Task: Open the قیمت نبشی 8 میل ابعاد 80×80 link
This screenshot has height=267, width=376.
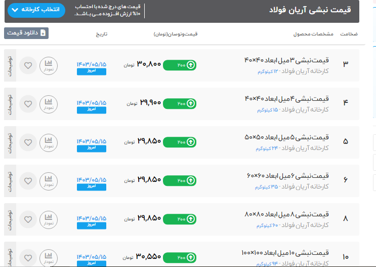Action: pyautogui.click(x=286, y=214)
